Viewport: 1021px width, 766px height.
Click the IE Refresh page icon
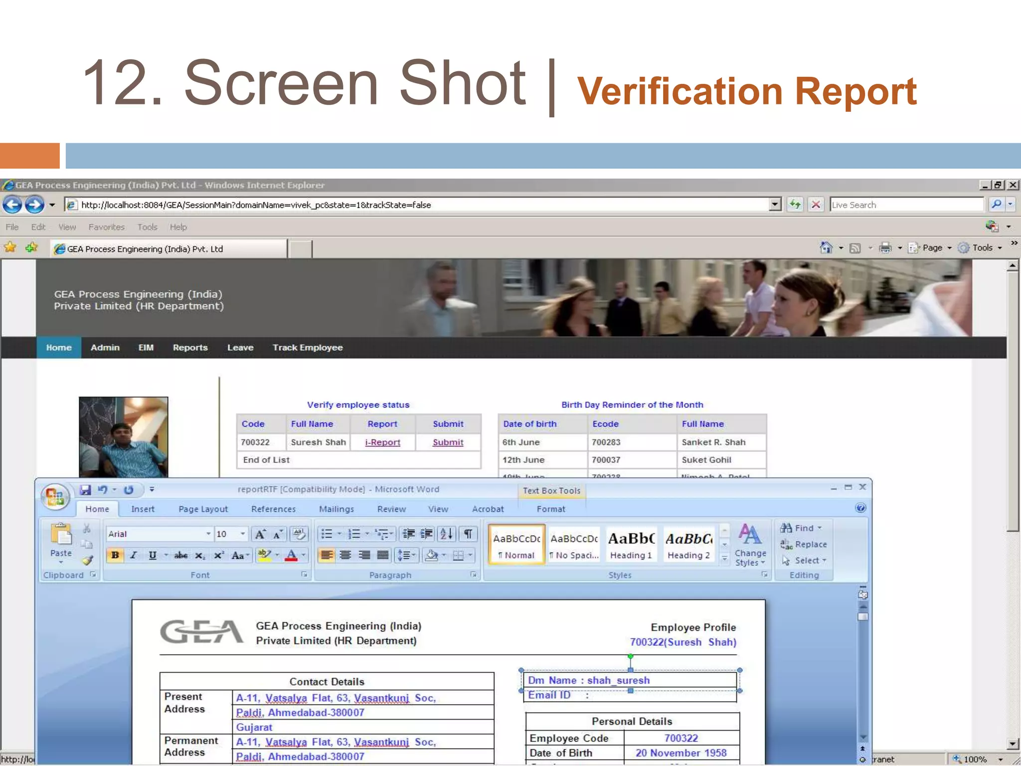coord(795,204)
